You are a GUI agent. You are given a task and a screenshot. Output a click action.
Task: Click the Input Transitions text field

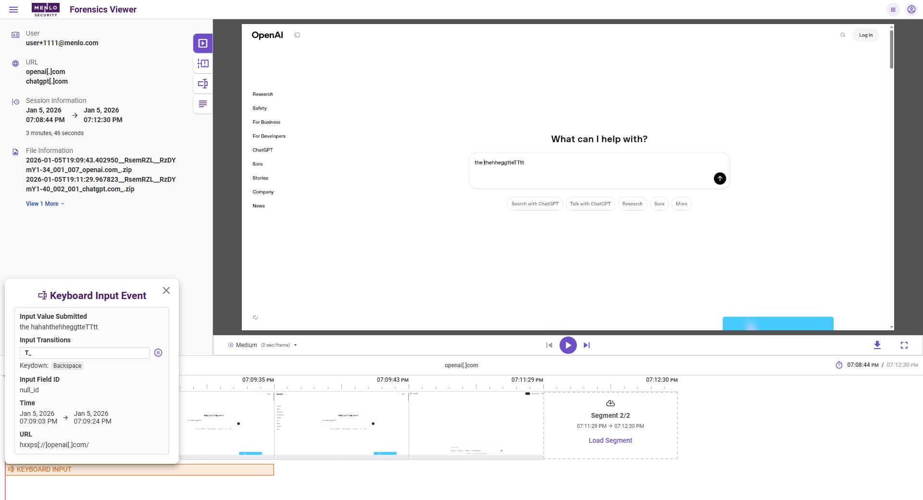point(85,353)
